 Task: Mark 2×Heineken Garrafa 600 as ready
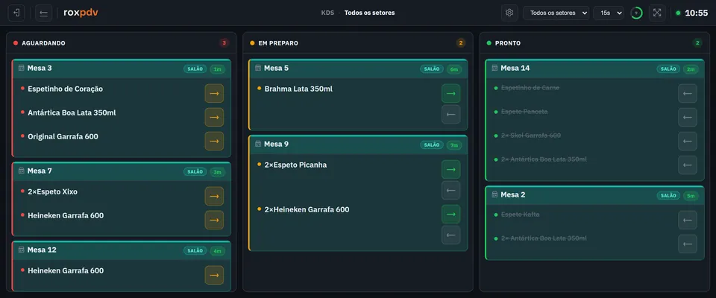pyautogui.click(x=450, y=214)
